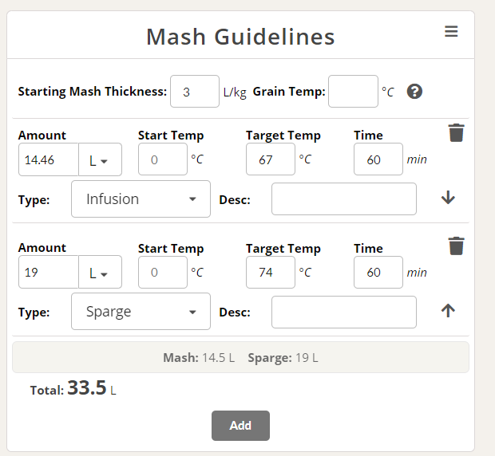The image size is (495, 456).
Task: Click the Sparge step Desc field
Action: [x=344, y=312]
